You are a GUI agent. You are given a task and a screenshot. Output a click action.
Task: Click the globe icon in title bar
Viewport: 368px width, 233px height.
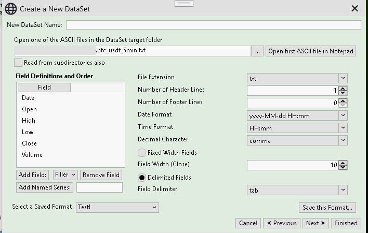[10, 9]
